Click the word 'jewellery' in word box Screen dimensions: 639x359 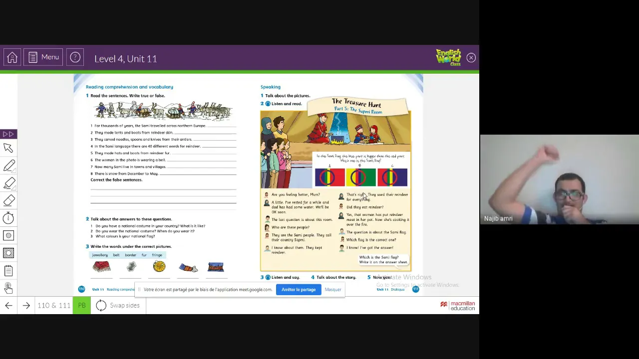[x=100, y=255]
